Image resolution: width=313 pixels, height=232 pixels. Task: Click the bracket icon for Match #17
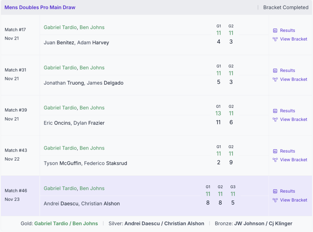[275, 39]
